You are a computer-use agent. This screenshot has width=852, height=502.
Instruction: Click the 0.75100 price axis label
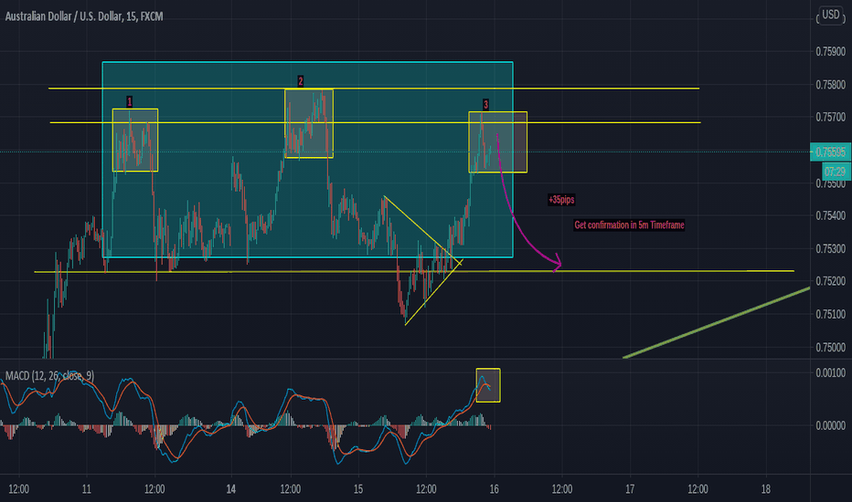[x=830, y=314]
